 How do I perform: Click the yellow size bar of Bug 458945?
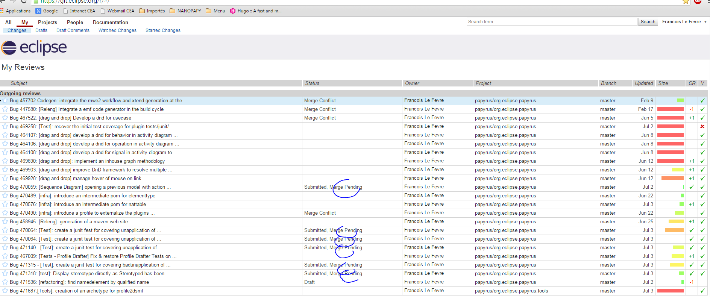(676, 221)
